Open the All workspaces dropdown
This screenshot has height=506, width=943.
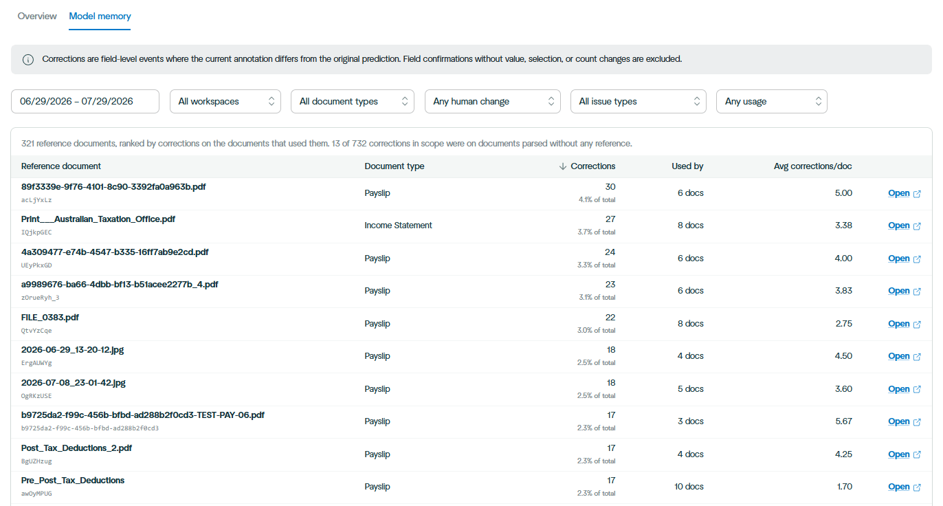point(225,101)
